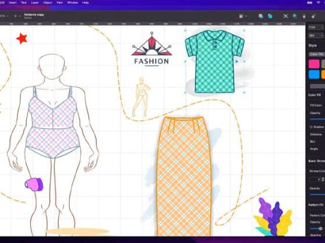
Task: Select the colorful leaves illustration
Action: 273,217
